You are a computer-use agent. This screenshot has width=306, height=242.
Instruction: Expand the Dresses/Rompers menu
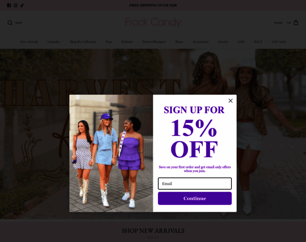[x=154, y=42]
